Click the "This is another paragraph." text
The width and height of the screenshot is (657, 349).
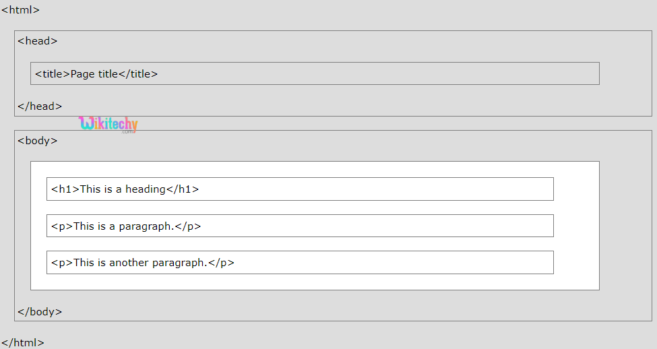coord(140,263)
